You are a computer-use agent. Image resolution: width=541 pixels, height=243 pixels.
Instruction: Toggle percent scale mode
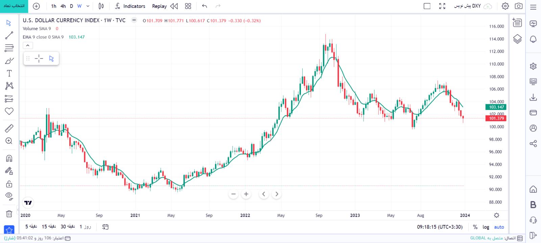click(x=475, y=227)
